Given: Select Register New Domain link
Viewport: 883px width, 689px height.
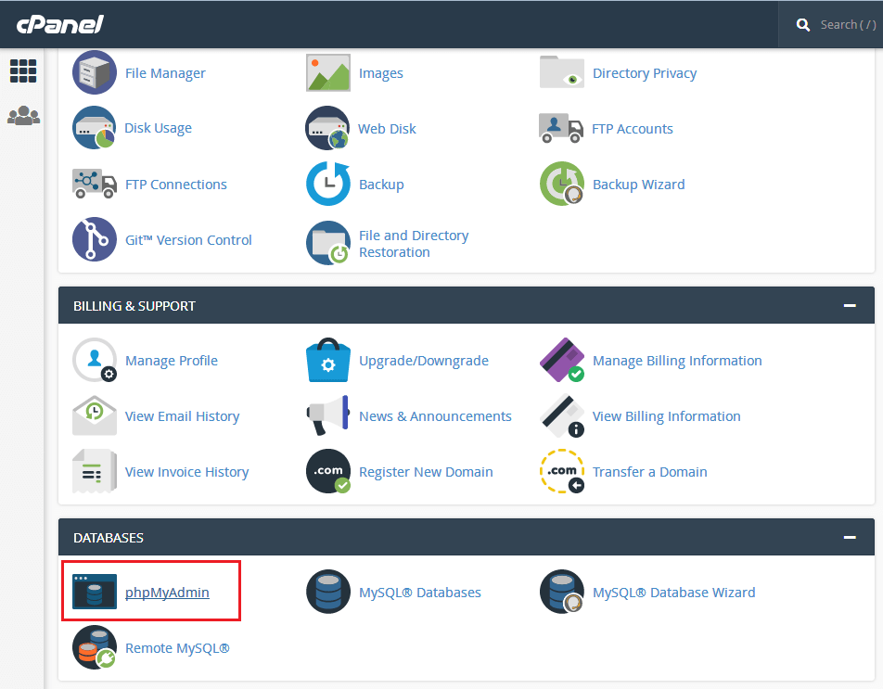Looking at the screenshot, I should [426, 472].
